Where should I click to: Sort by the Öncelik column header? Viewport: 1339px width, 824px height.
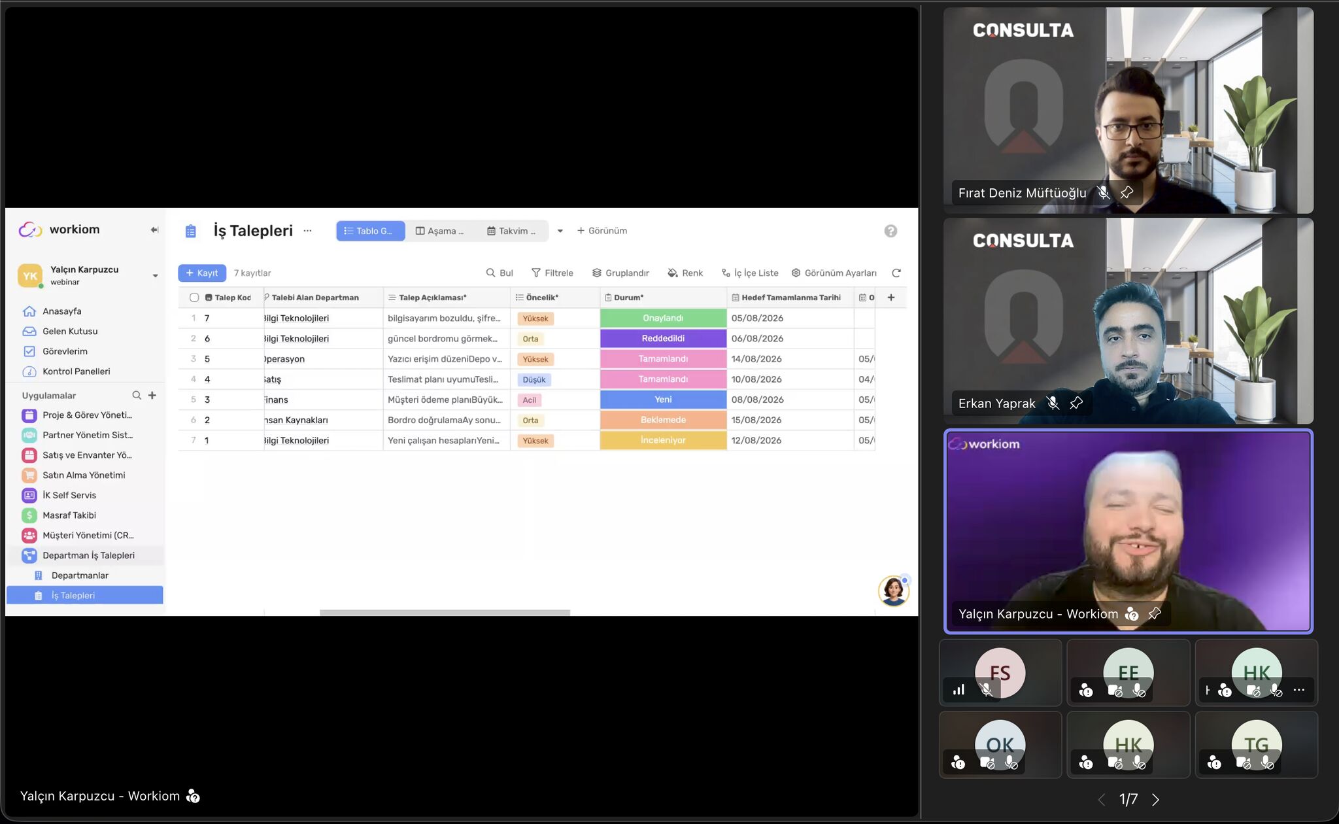tap(554, 298)
